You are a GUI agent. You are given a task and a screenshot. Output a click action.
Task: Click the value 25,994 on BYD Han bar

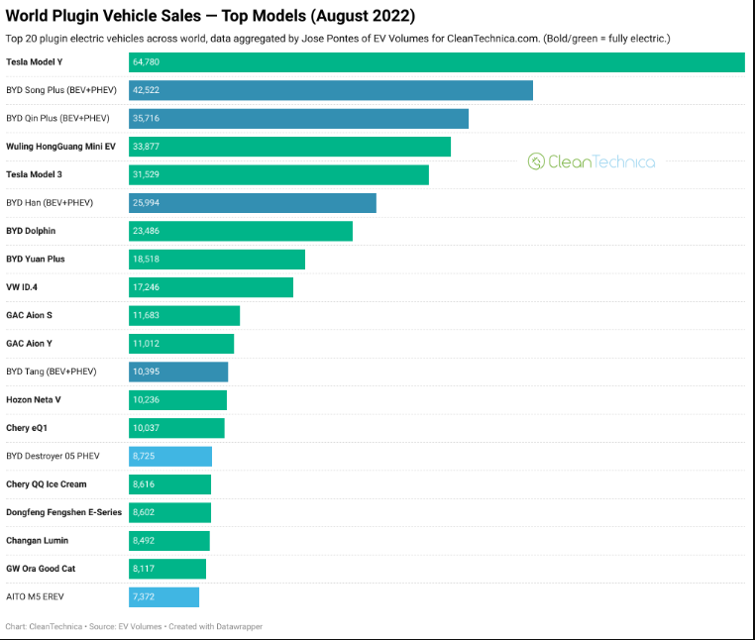(x=146, y=203)
